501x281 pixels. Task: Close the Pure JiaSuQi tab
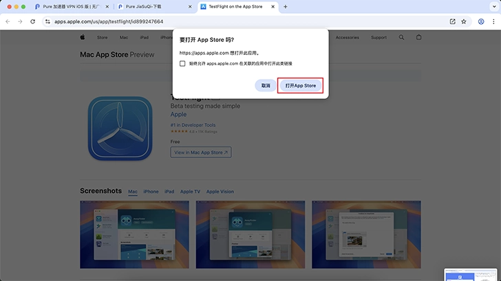coord(190,6)
